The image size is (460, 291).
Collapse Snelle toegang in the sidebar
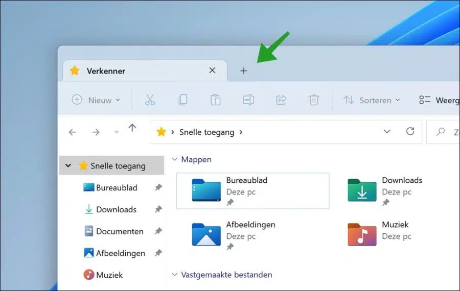click(x=68, y=165)
